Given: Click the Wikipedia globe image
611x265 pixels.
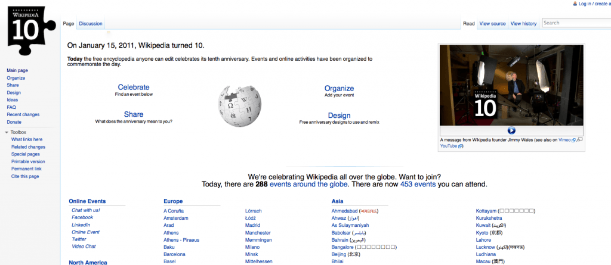Looking at the screenshot, I should pos(240,106).
